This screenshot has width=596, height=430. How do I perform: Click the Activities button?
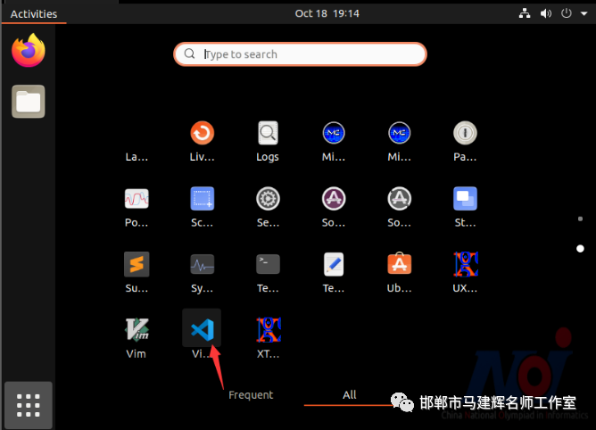coord(34,14)
